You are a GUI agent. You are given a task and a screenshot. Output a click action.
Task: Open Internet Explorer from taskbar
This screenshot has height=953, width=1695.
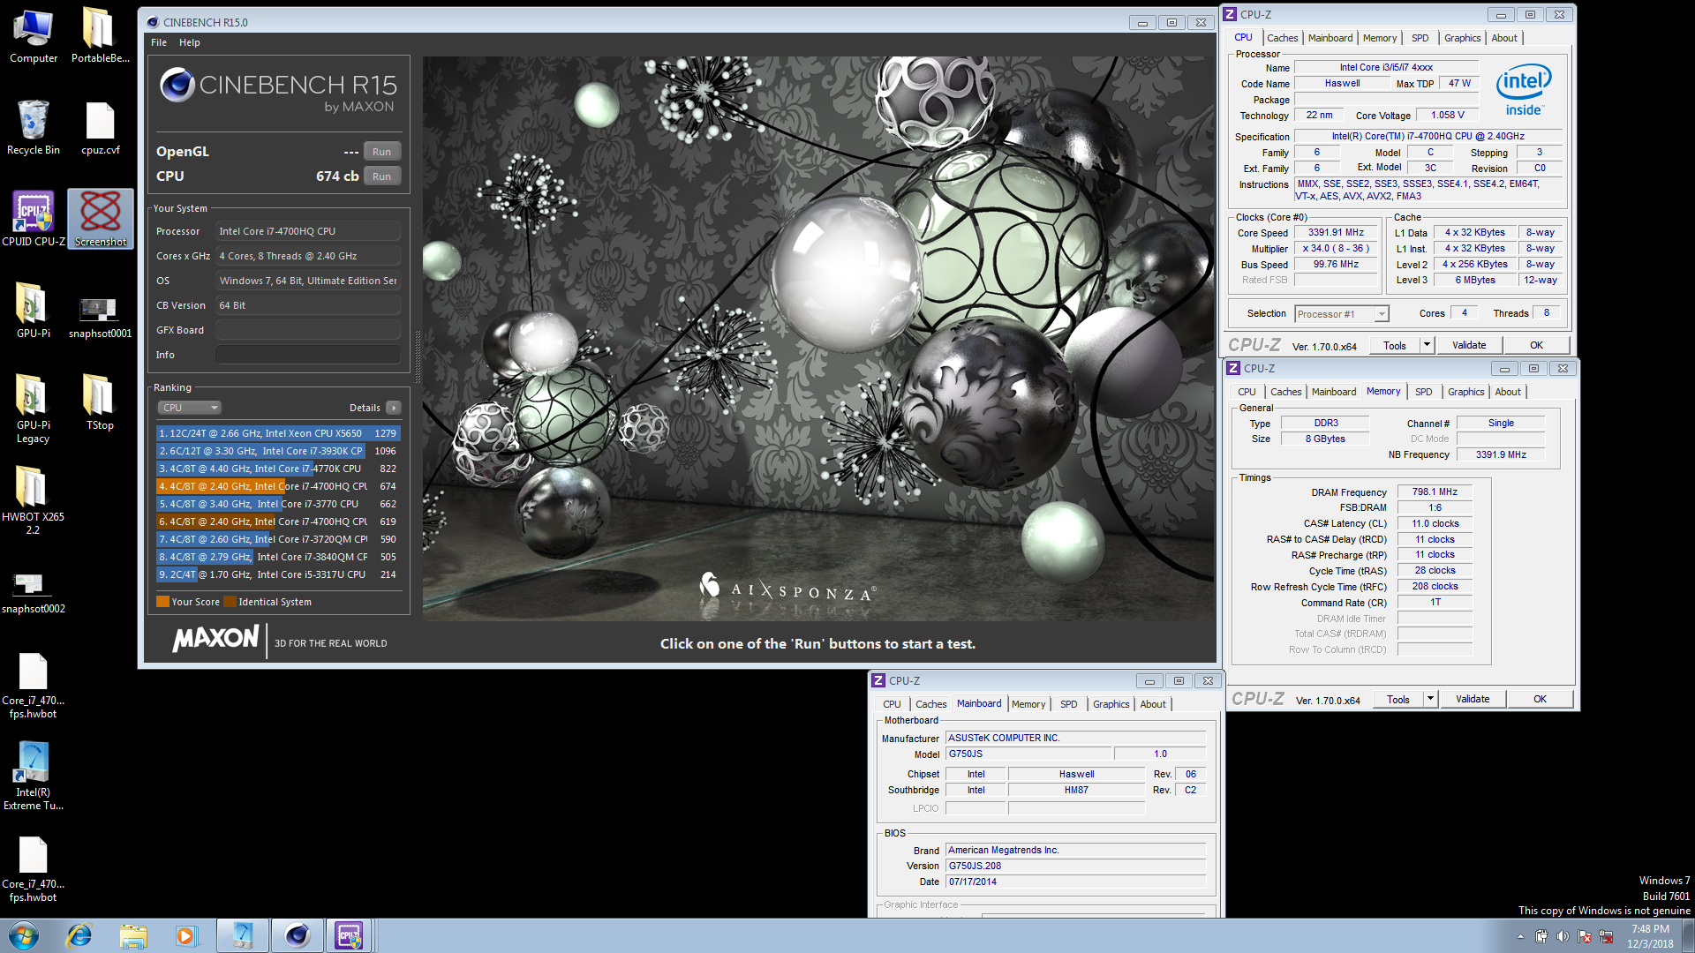(79, 935)
